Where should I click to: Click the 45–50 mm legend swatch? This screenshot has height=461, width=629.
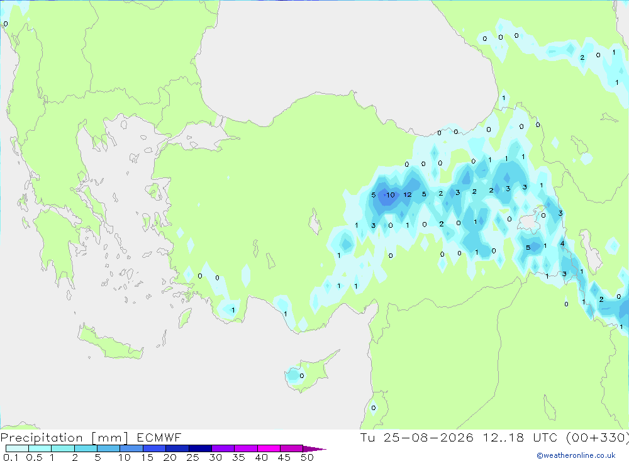point(292,448)
